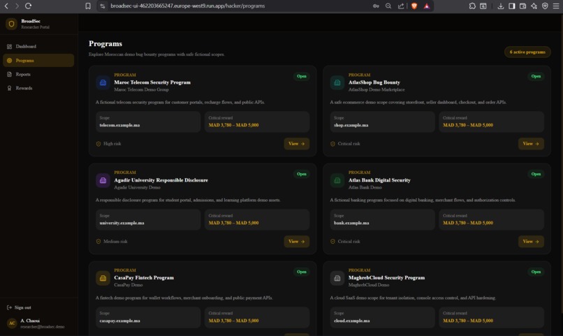The height and width of the screenshot is (336, 563).
Task: Click the MaghrebCloud program icon
Action: 337,278
